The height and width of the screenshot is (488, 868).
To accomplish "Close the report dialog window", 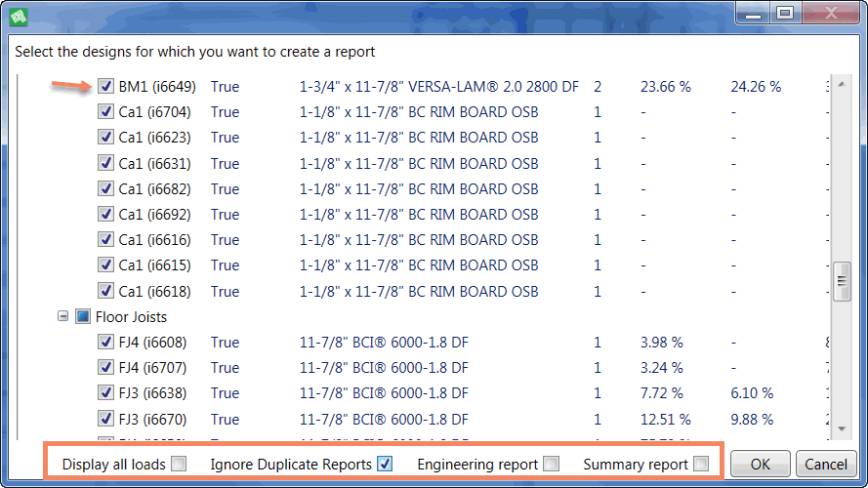I will (x=831, y=14).
